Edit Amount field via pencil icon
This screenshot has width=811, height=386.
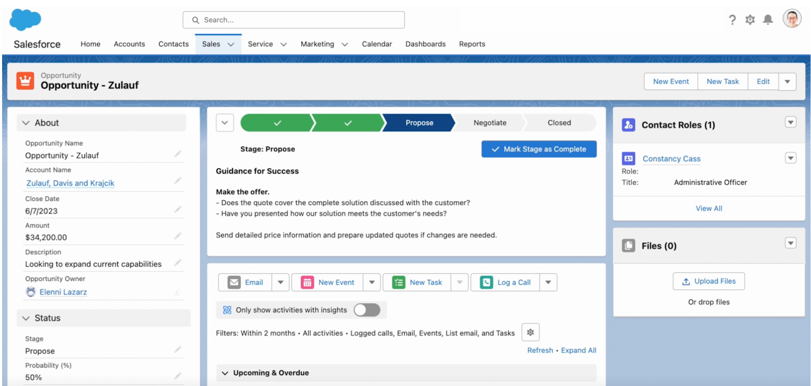pyautogui.click(x=178, y=236)
